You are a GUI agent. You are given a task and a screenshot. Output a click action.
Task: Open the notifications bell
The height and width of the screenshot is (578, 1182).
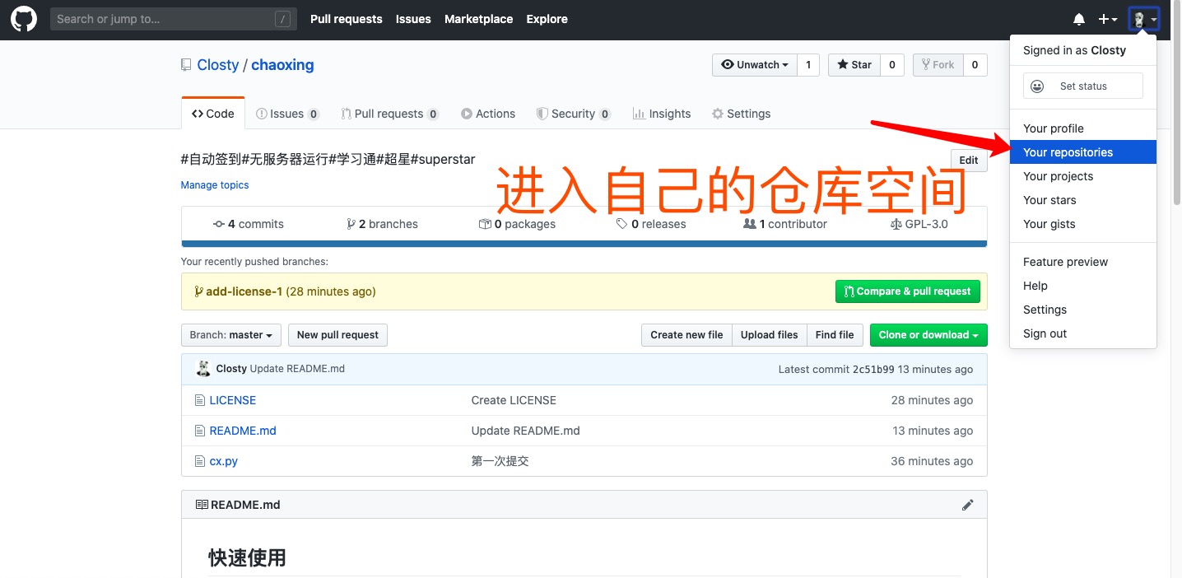[1078, 19]
